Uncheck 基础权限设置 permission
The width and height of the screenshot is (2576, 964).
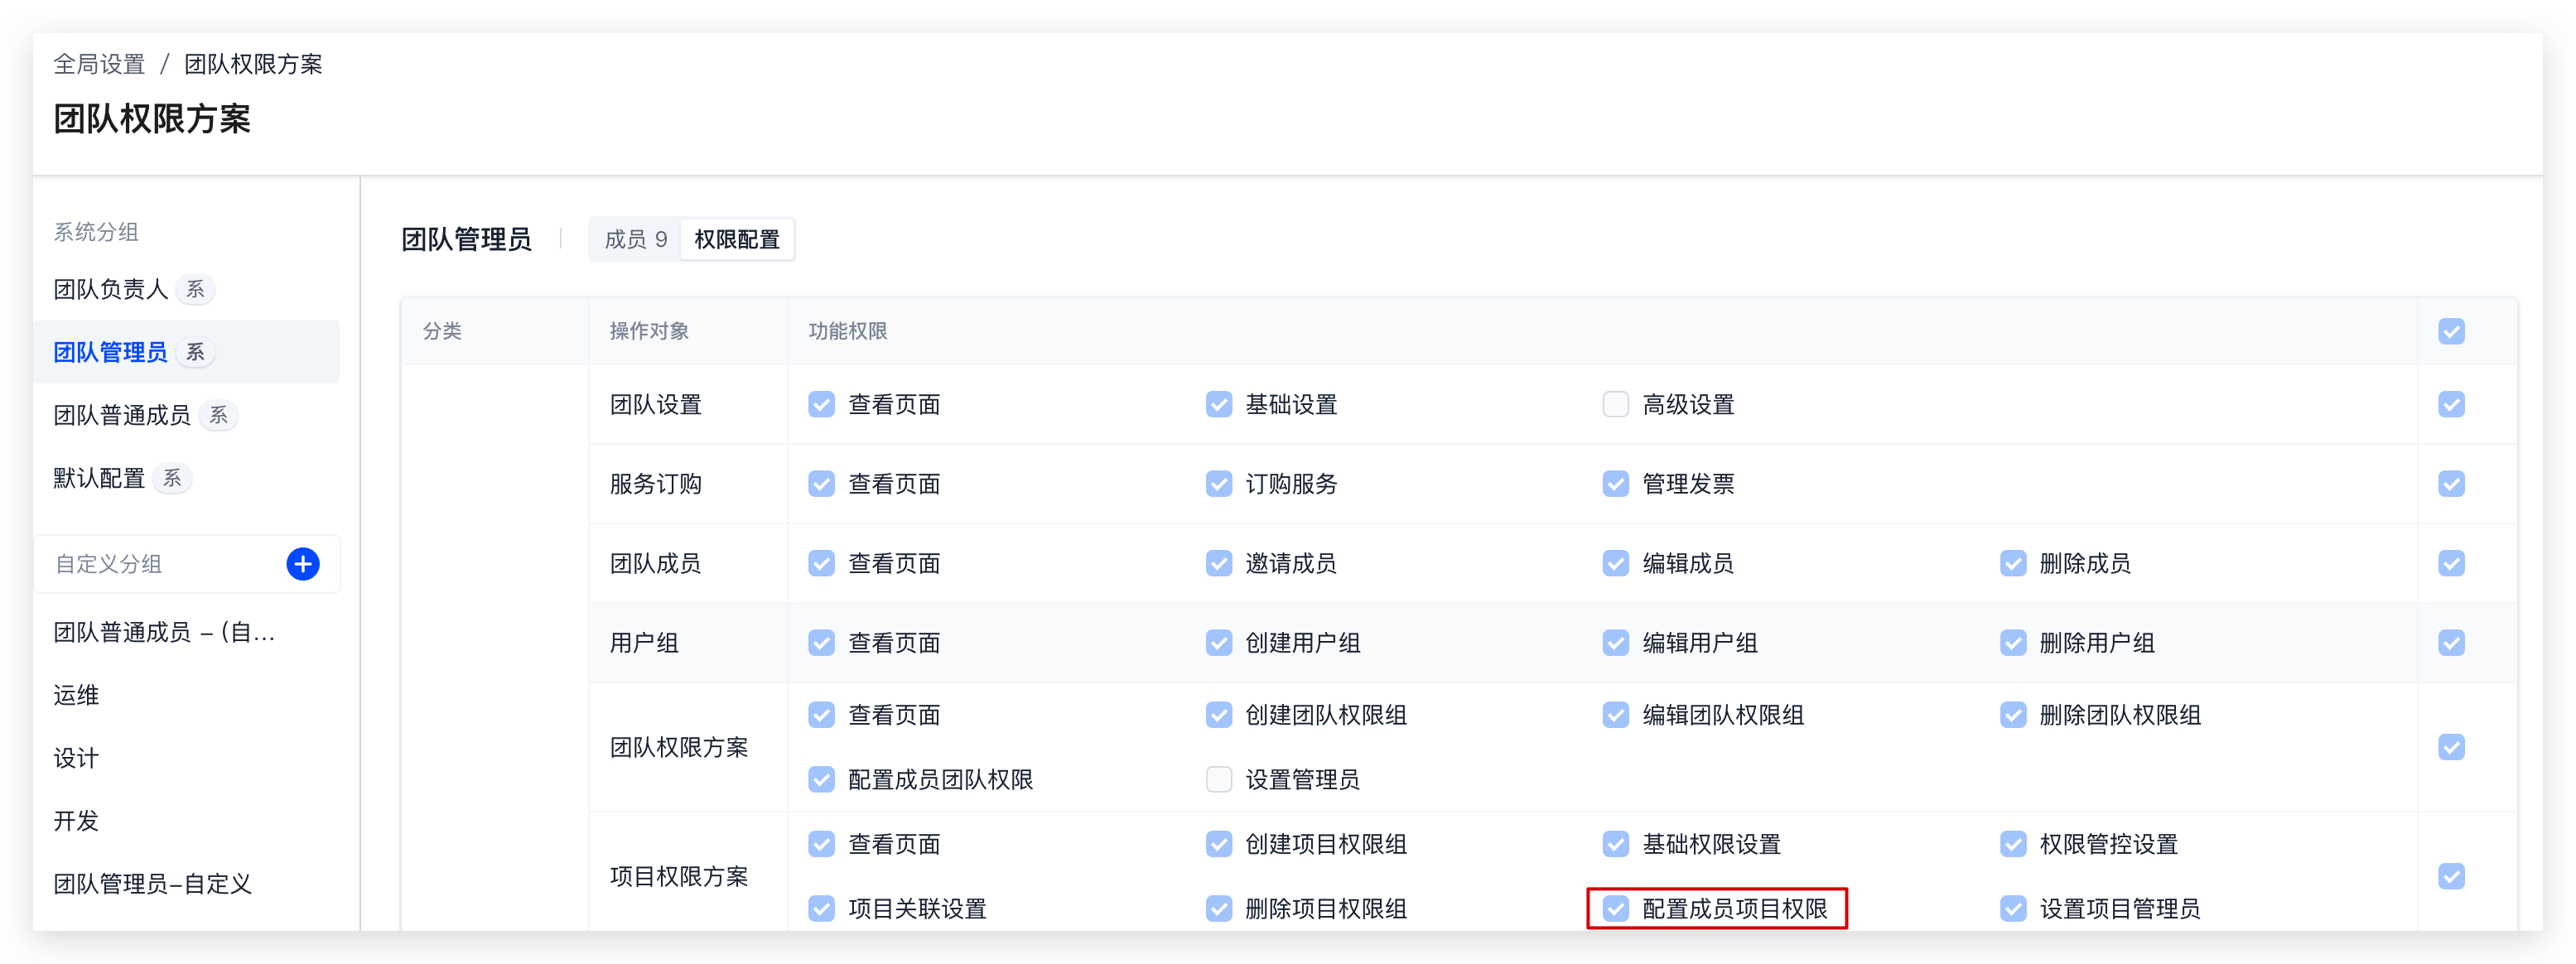click(1615, 844)
